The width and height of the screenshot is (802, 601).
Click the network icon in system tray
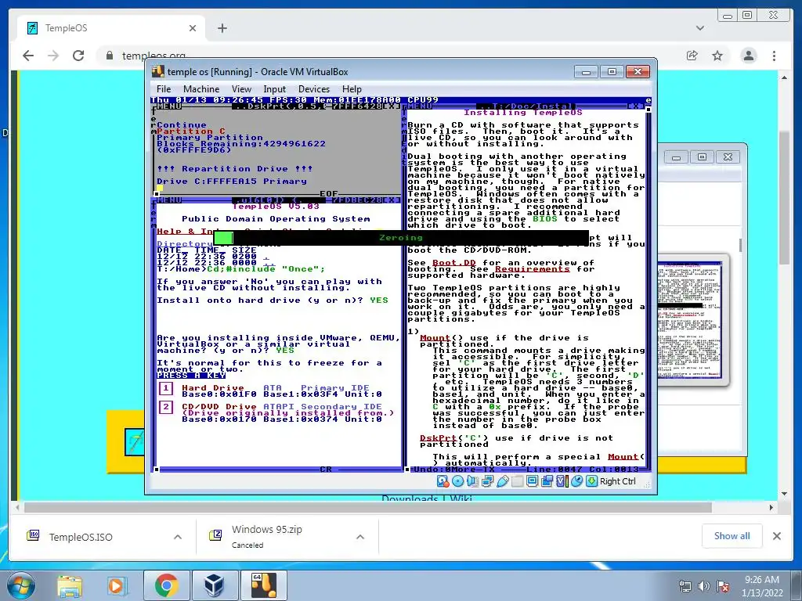685,585
